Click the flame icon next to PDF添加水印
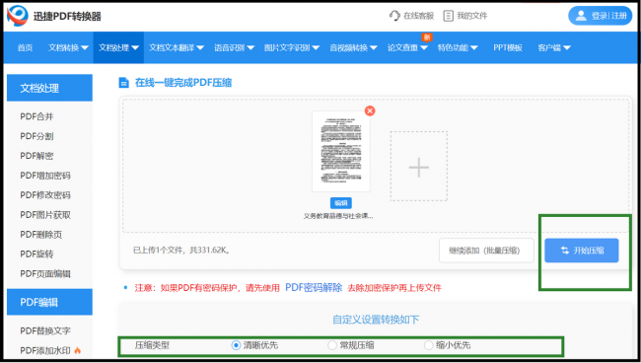 78,350
